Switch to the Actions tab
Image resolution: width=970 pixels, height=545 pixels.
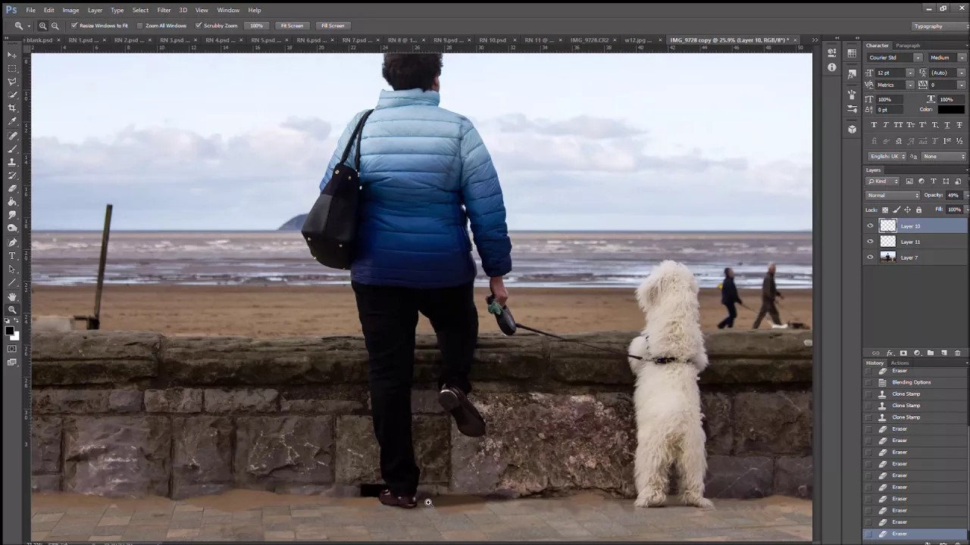(900, 363)
